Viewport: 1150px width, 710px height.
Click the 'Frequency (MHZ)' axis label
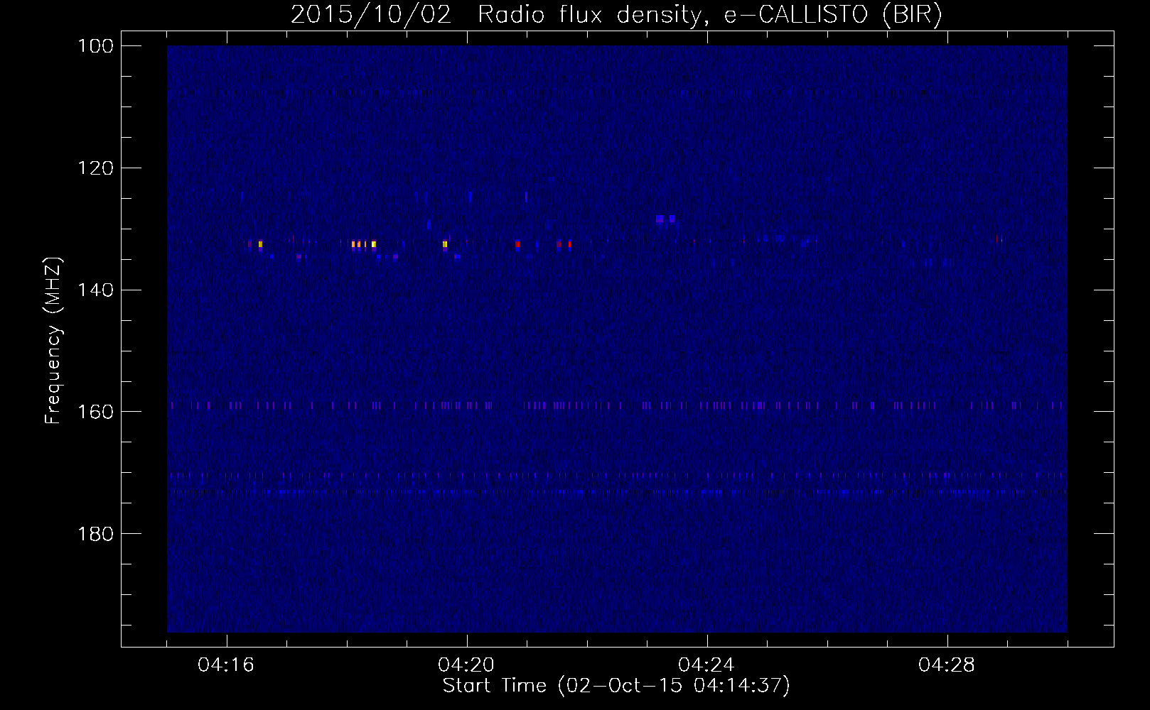coord(54,340)
